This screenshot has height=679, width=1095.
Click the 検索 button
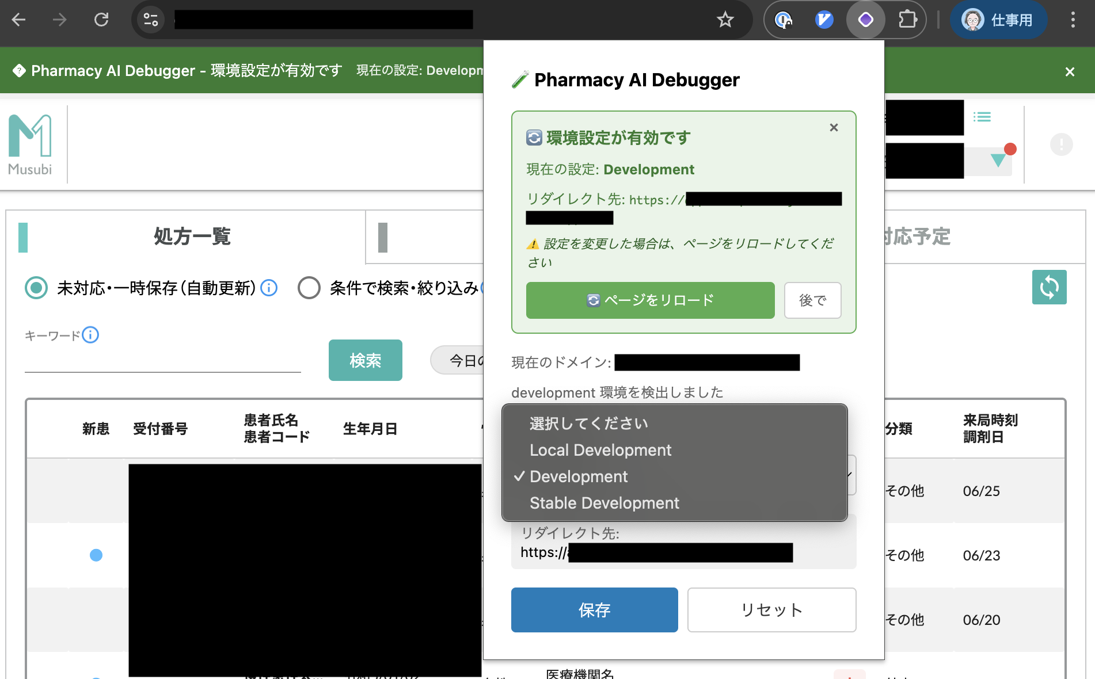(x=366, y=360)
